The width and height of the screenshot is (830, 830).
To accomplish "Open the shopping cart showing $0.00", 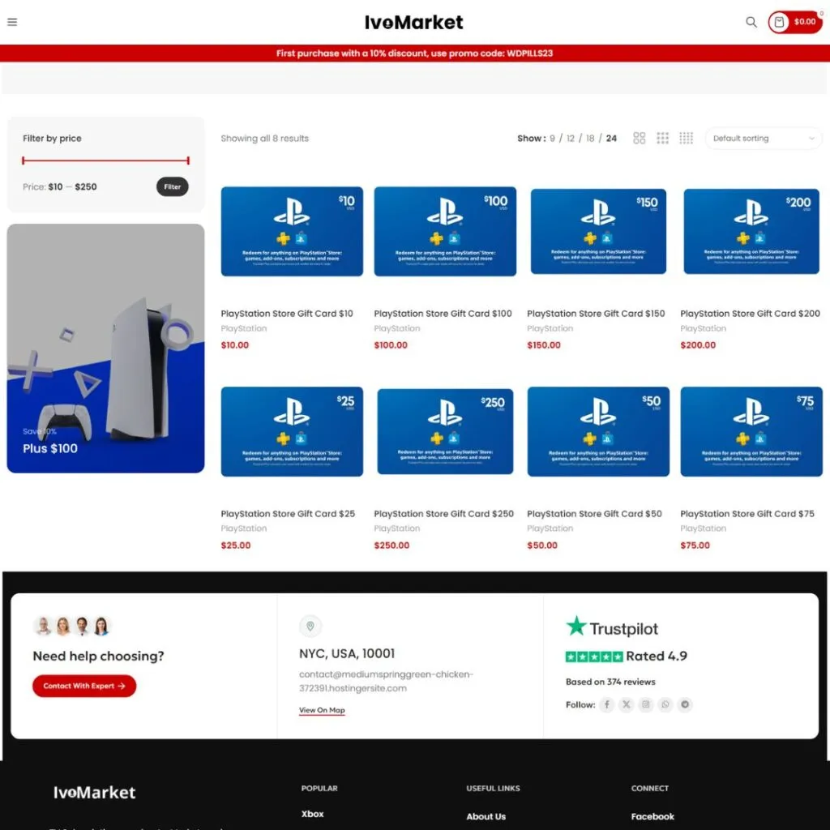I will pyautogui.click(x=794, y=22).
